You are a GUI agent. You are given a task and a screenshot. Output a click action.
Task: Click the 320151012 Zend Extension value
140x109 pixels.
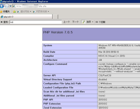(103, 108)
